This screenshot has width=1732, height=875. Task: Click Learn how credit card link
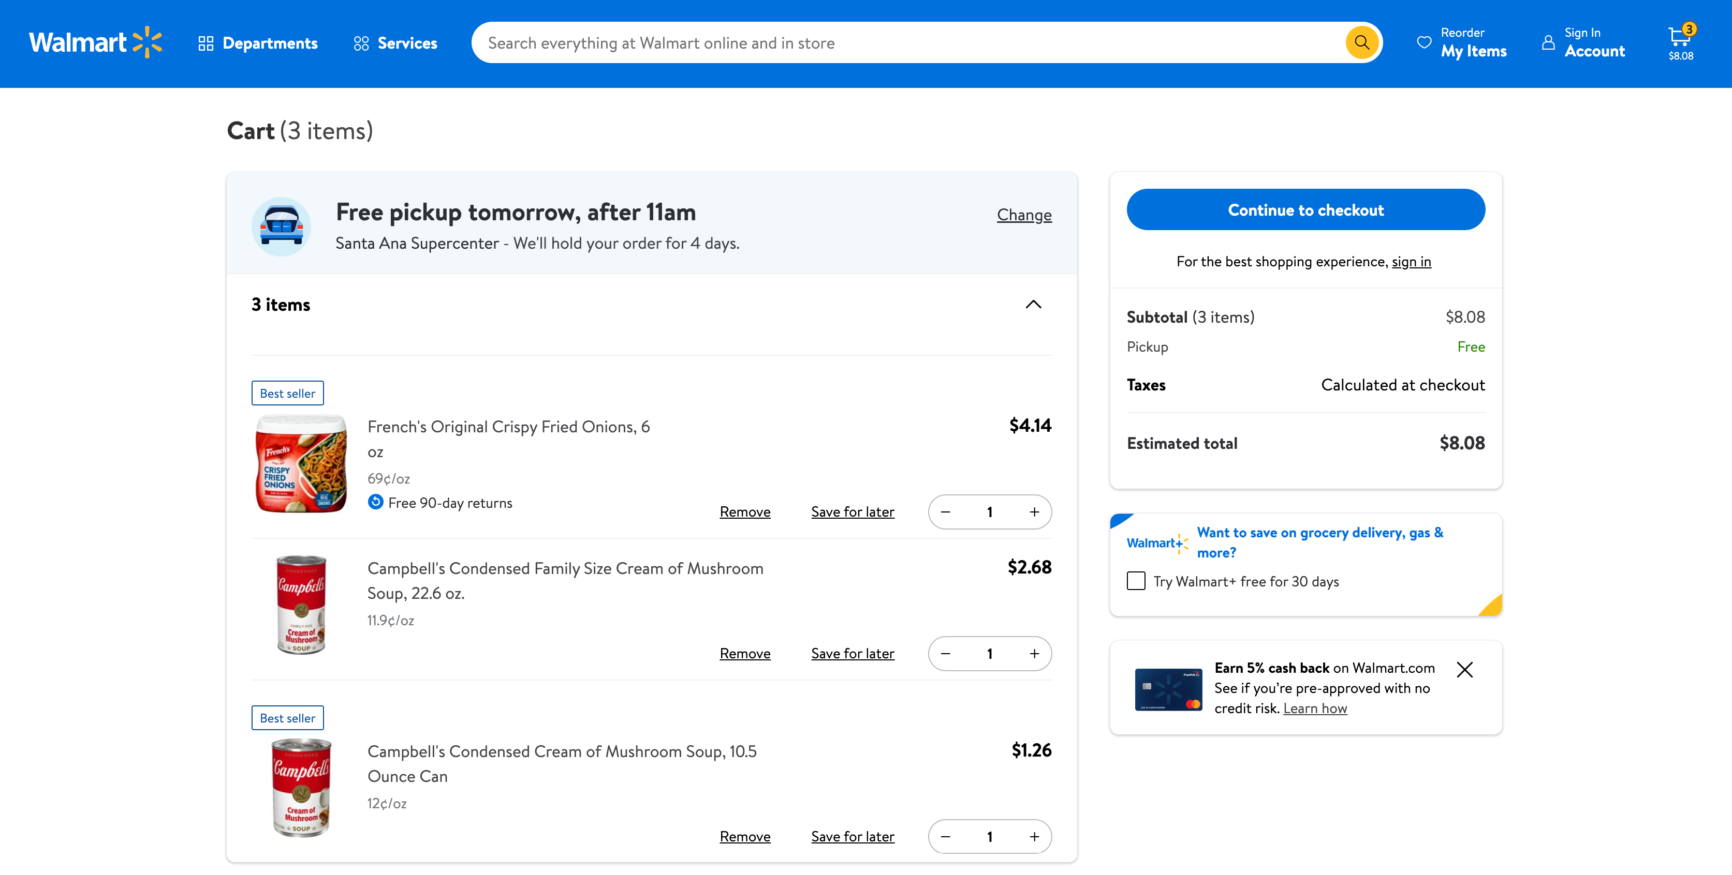pos(1315,708)
